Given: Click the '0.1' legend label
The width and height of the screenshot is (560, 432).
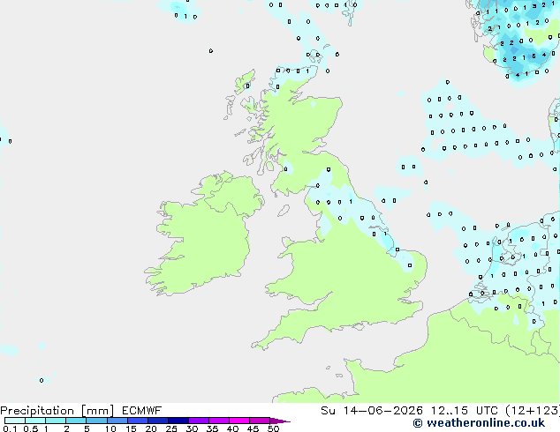Looking at the screenshot, I should pyautogui.click(x=10, y=428).
